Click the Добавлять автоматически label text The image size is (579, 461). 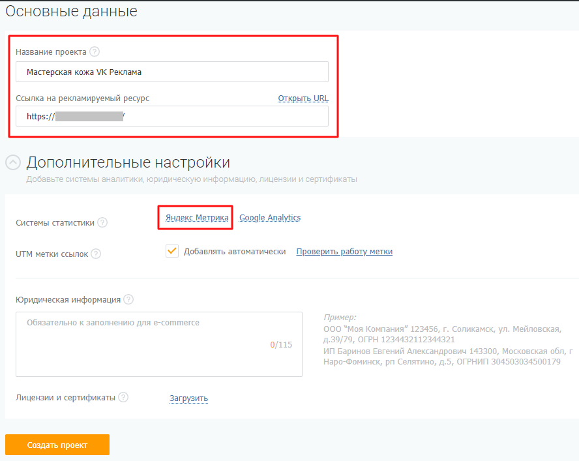pyautogui.click(x=235, y=252)
